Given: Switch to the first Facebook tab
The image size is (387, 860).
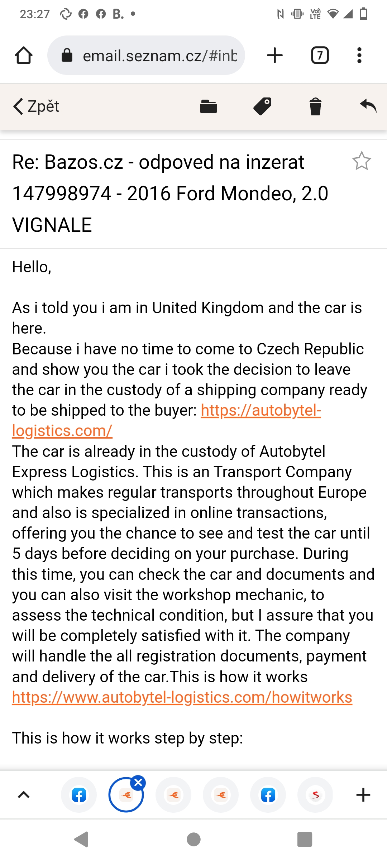Looking at the screenshot, I should (79, 795).
